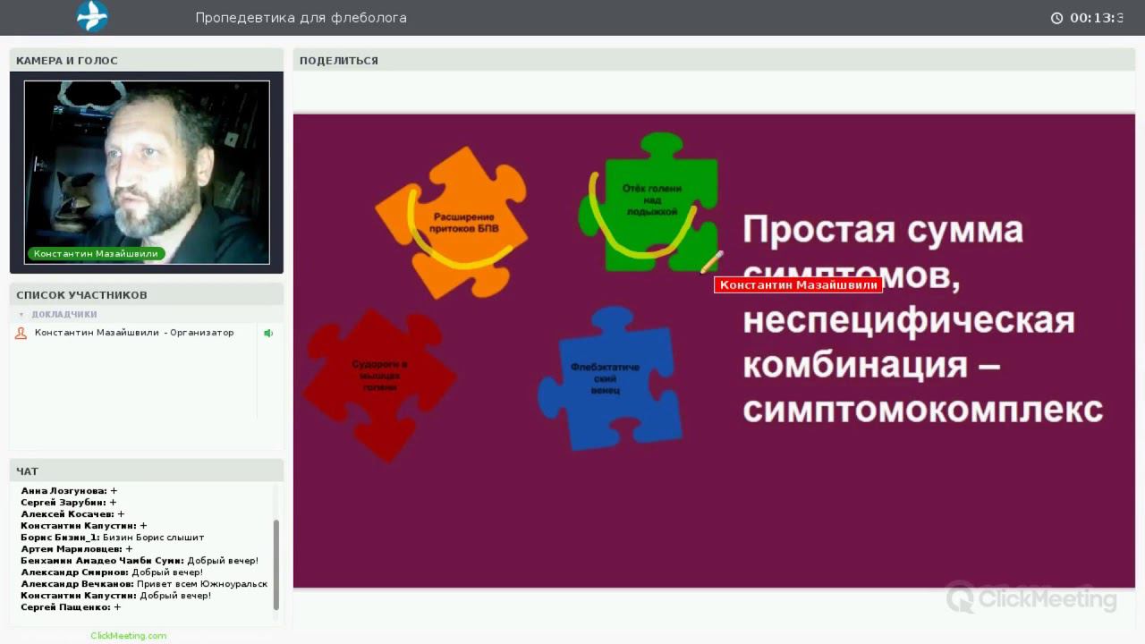This screenshot has width=1145, height=644.
Task: Click the red Константин Мазайшвили pointer label
Action: tap(798, 285)
